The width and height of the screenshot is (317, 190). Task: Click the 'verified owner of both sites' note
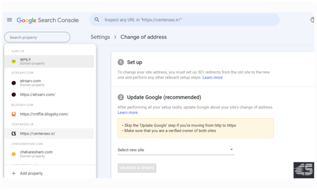(x=170, y=131)
